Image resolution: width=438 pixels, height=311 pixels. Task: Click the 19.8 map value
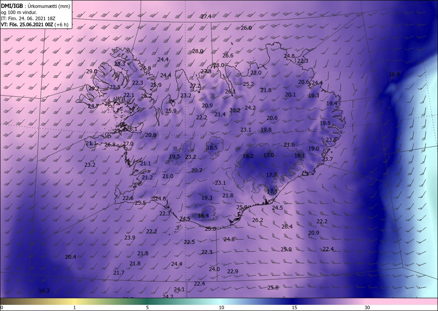tap(266, 130)
